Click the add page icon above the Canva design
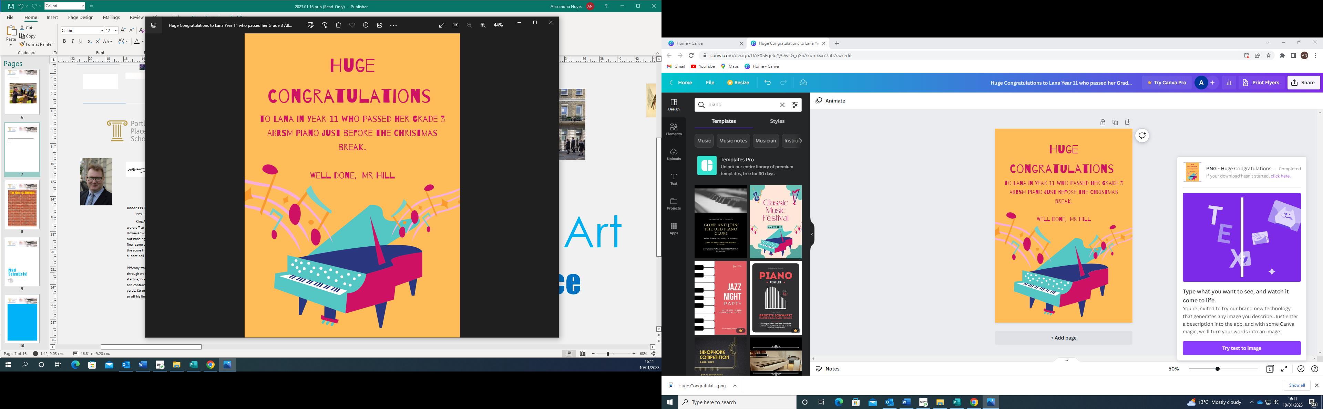Screen dimensions: 1323x409 pyautogui.click(x=1128, y=122)
